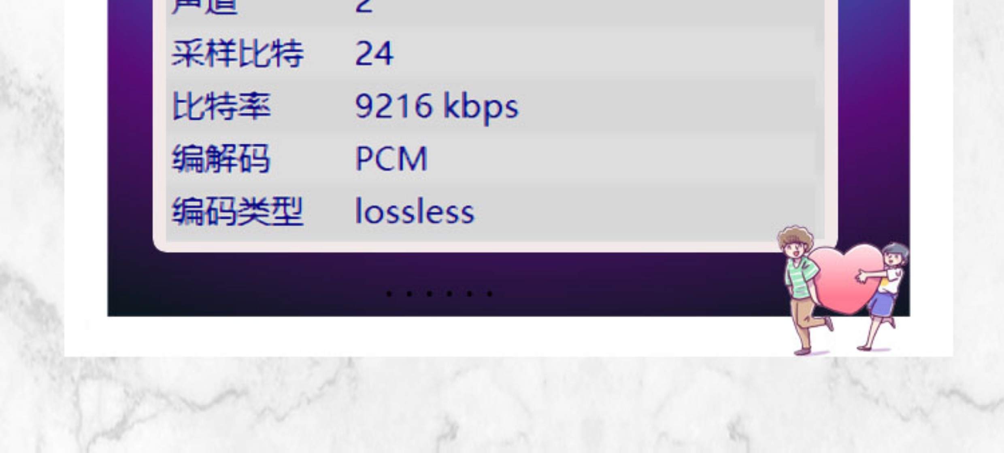The image size is (1004, 453).
Task: Select the first pagination dot
Action: 389,294
